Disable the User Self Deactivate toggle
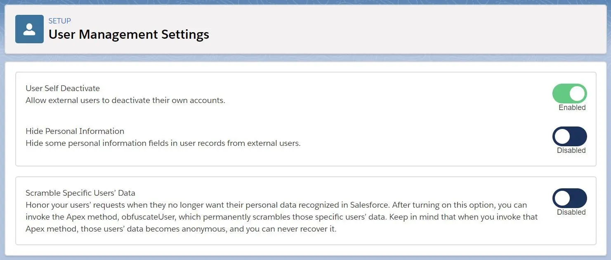This screenshot has width=611, height=260. pyautogui.click(x=569, y=94)
